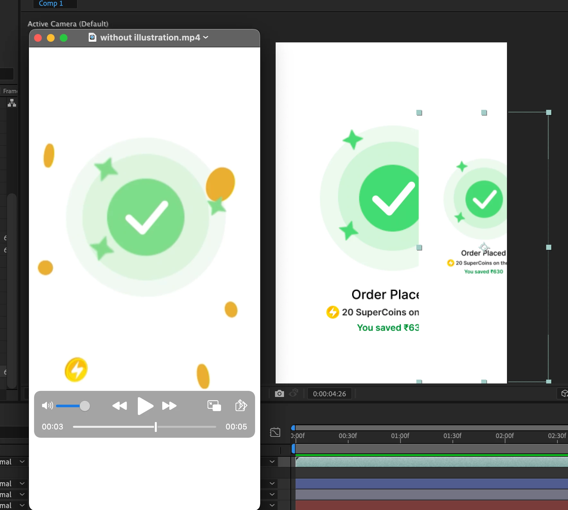This screenshot has height=510, width=568.
Task: Open the Graph Editor toggle icon
Action: (275, 432)
